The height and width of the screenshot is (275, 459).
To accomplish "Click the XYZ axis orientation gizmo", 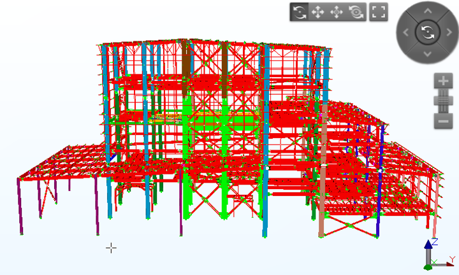I will 439,253.
